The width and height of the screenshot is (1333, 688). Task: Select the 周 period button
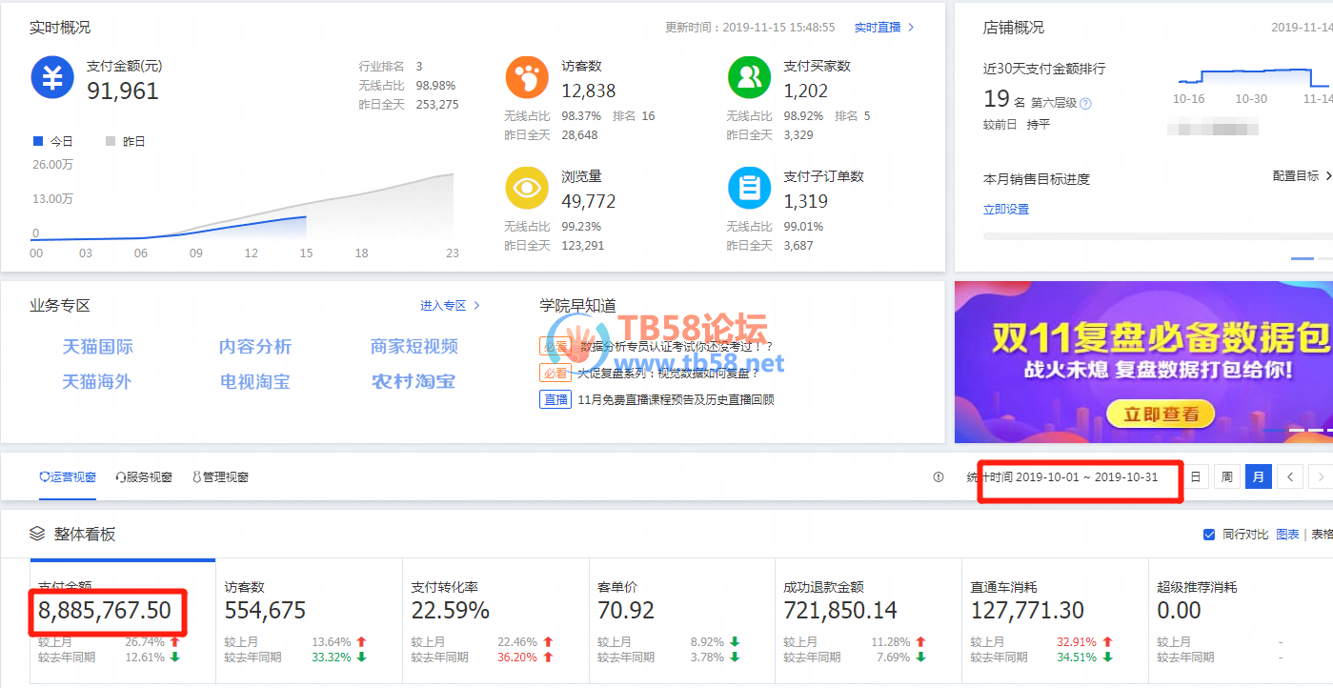pos(1227,476)
